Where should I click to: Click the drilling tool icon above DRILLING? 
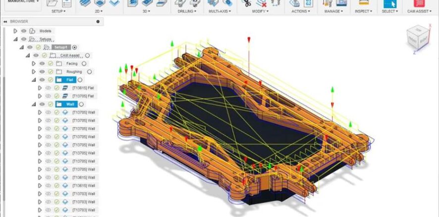180,3
